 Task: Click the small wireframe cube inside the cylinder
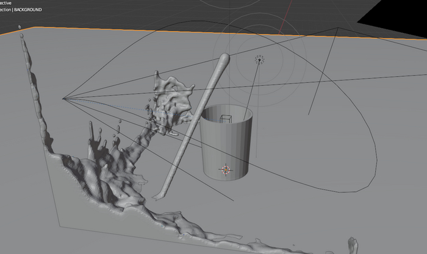226,119
